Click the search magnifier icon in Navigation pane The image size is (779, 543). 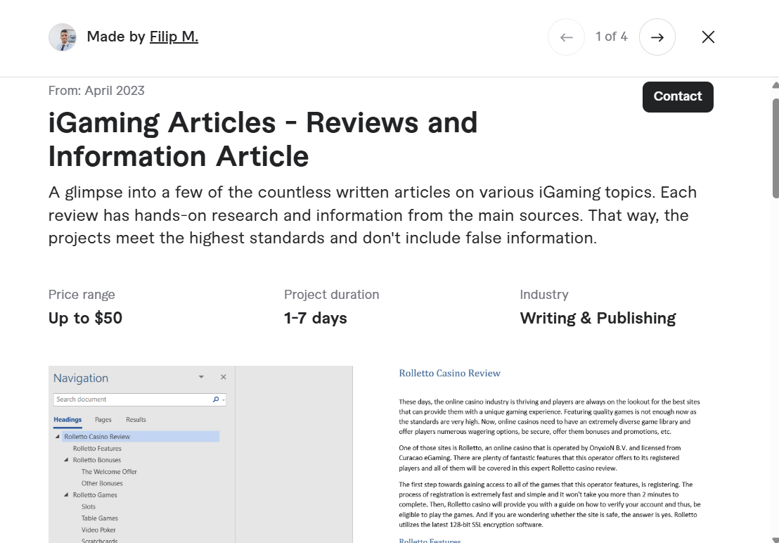coord(214,399)
